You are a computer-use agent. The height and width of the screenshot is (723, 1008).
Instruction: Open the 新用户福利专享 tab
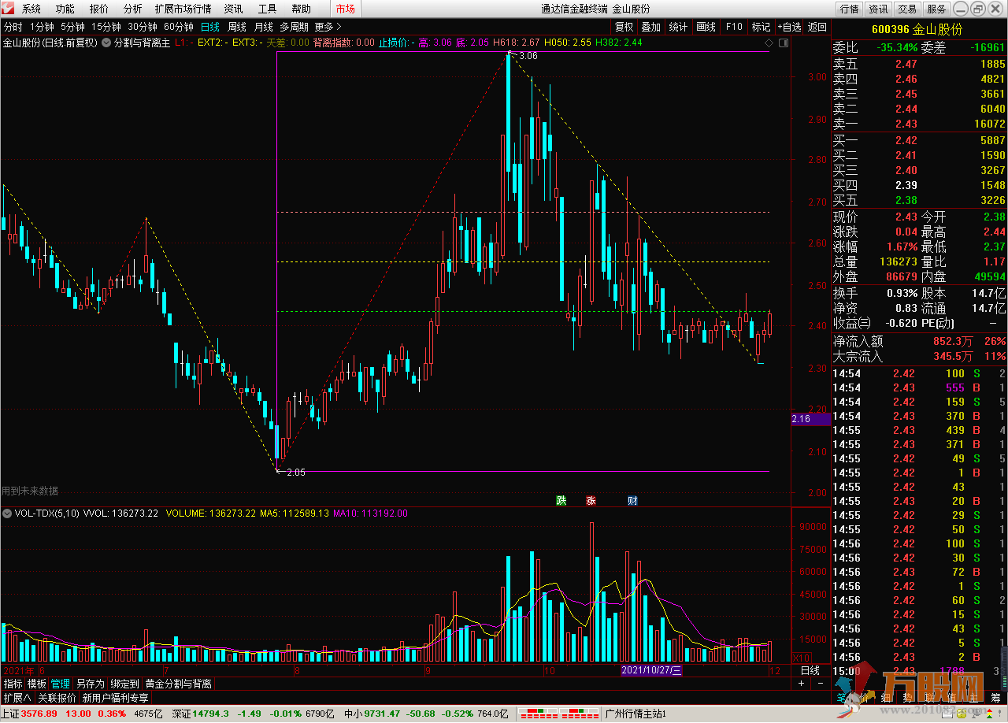click(115, 698)
